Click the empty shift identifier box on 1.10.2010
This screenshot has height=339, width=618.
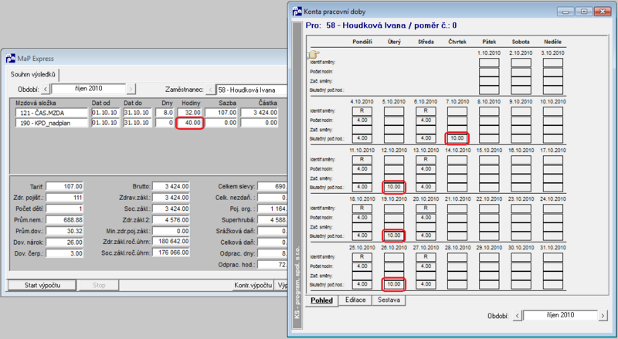[489, 63]
